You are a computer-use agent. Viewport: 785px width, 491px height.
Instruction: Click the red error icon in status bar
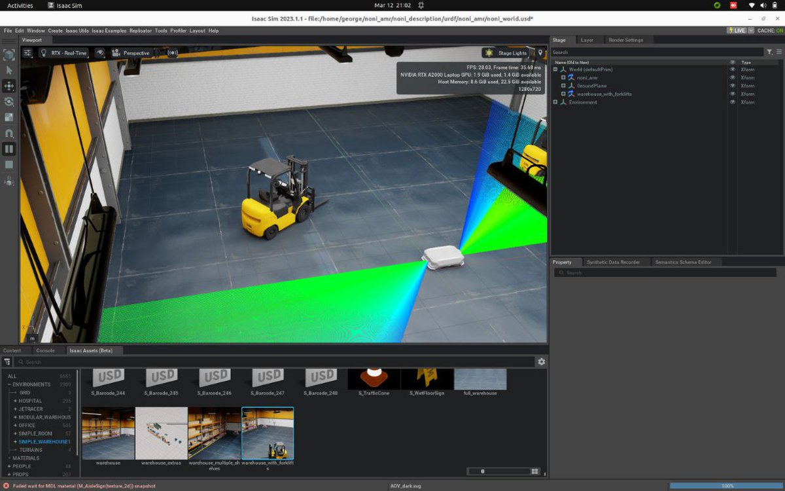[6, 486]
